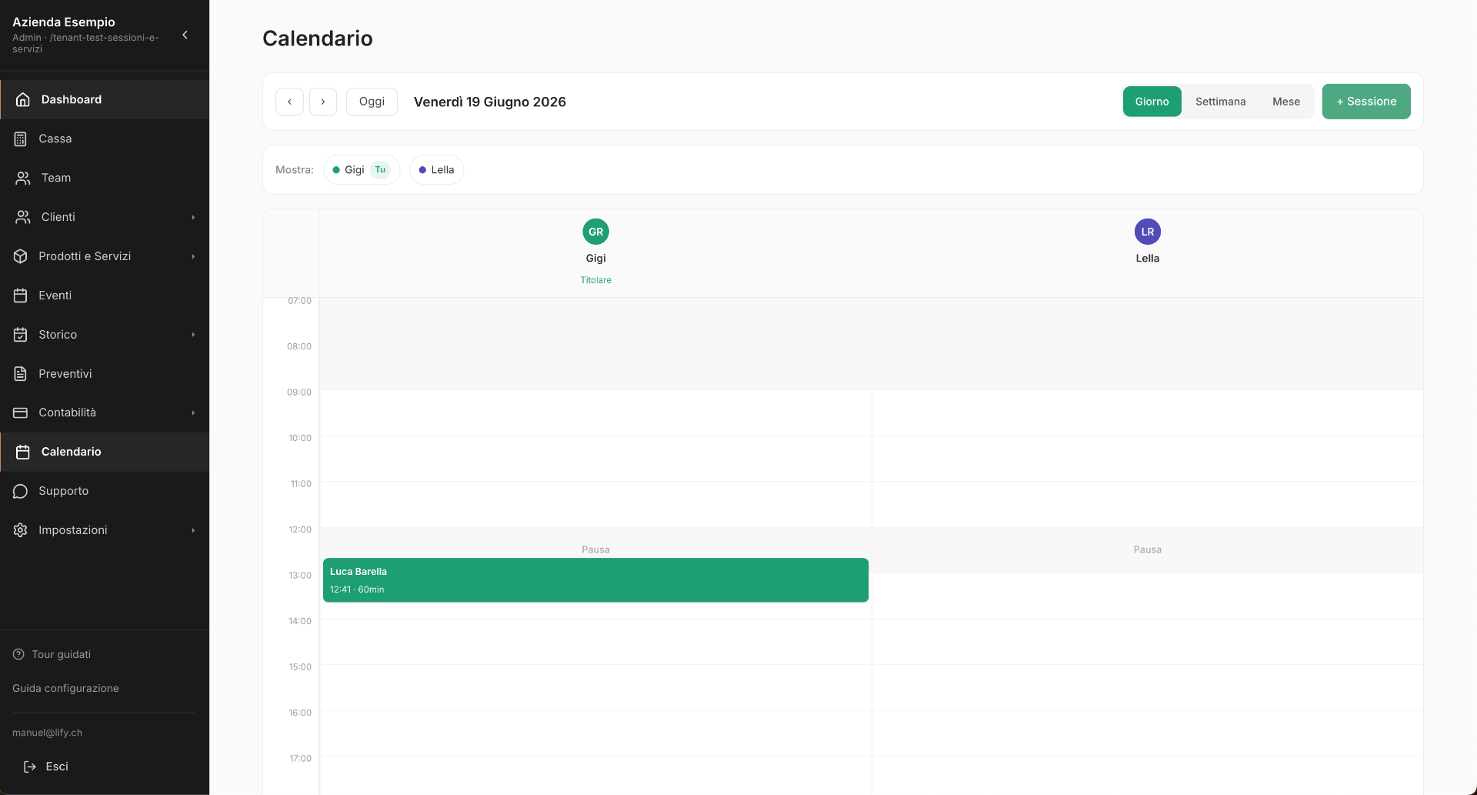Open Cassa from the sidebar
This screenshot has width=1477, height=795.
pyautogui.click(x=105, y=139)
